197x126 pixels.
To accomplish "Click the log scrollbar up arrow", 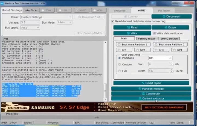I will [x=105, y=42].
